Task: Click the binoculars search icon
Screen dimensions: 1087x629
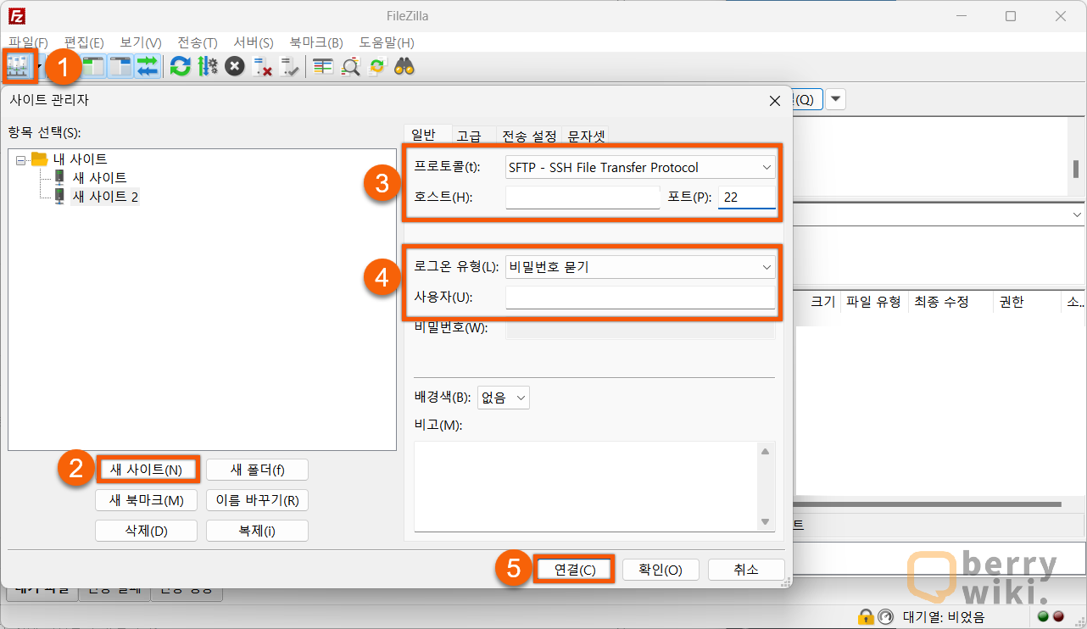Action: pos(404,66)
